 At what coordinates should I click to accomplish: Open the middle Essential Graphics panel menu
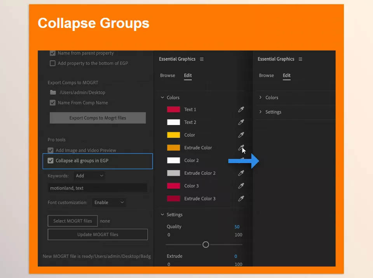tap(202, 59)
